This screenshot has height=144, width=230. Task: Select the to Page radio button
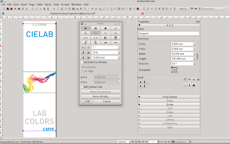83,71
